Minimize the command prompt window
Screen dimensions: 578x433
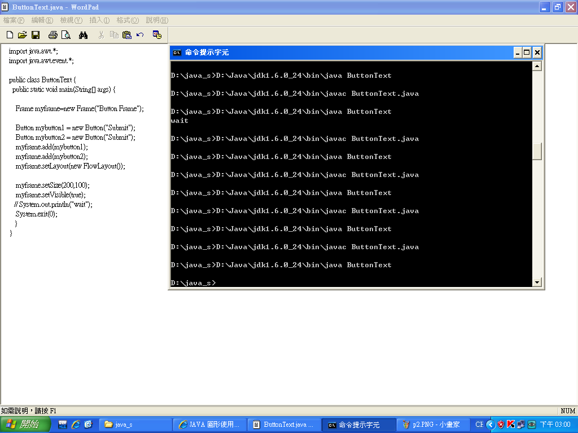(x=518, y=52)
